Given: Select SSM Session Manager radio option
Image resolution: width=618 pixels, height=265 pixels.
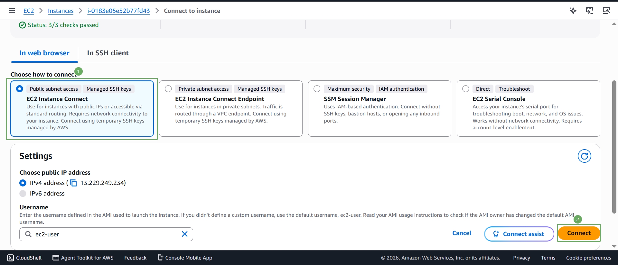Looking at the screenshot, I should [317, 89].
